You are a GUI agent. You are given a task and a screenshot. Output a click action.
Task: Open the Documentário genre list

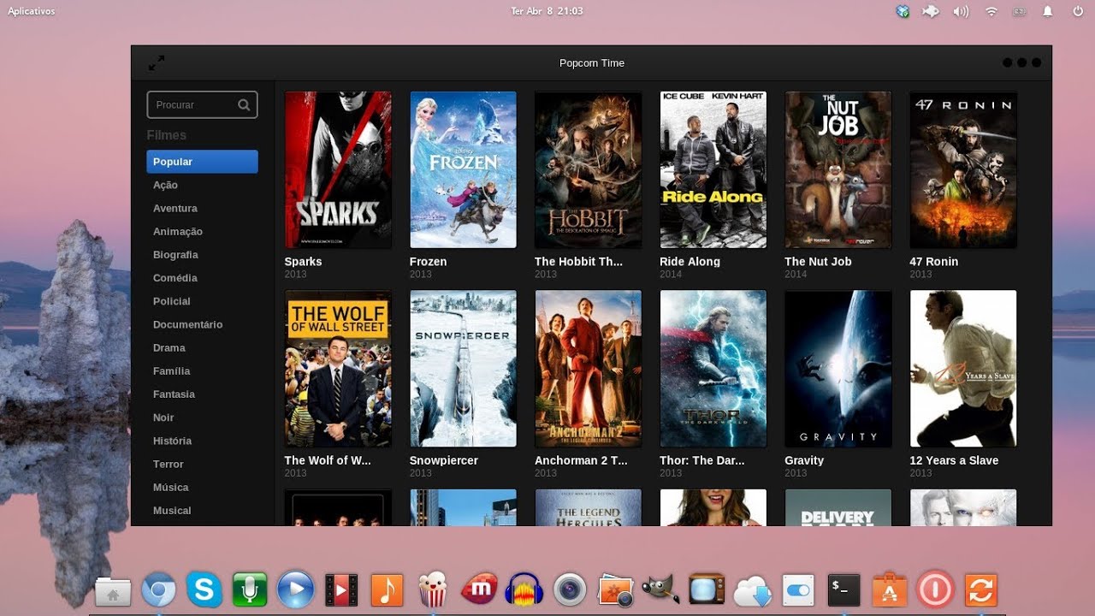coord(187,324)
